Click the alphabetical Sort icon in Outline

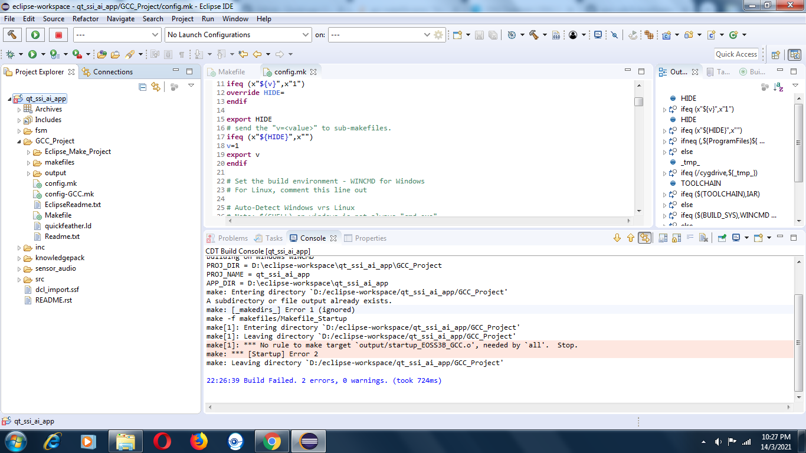coord(779,87)
